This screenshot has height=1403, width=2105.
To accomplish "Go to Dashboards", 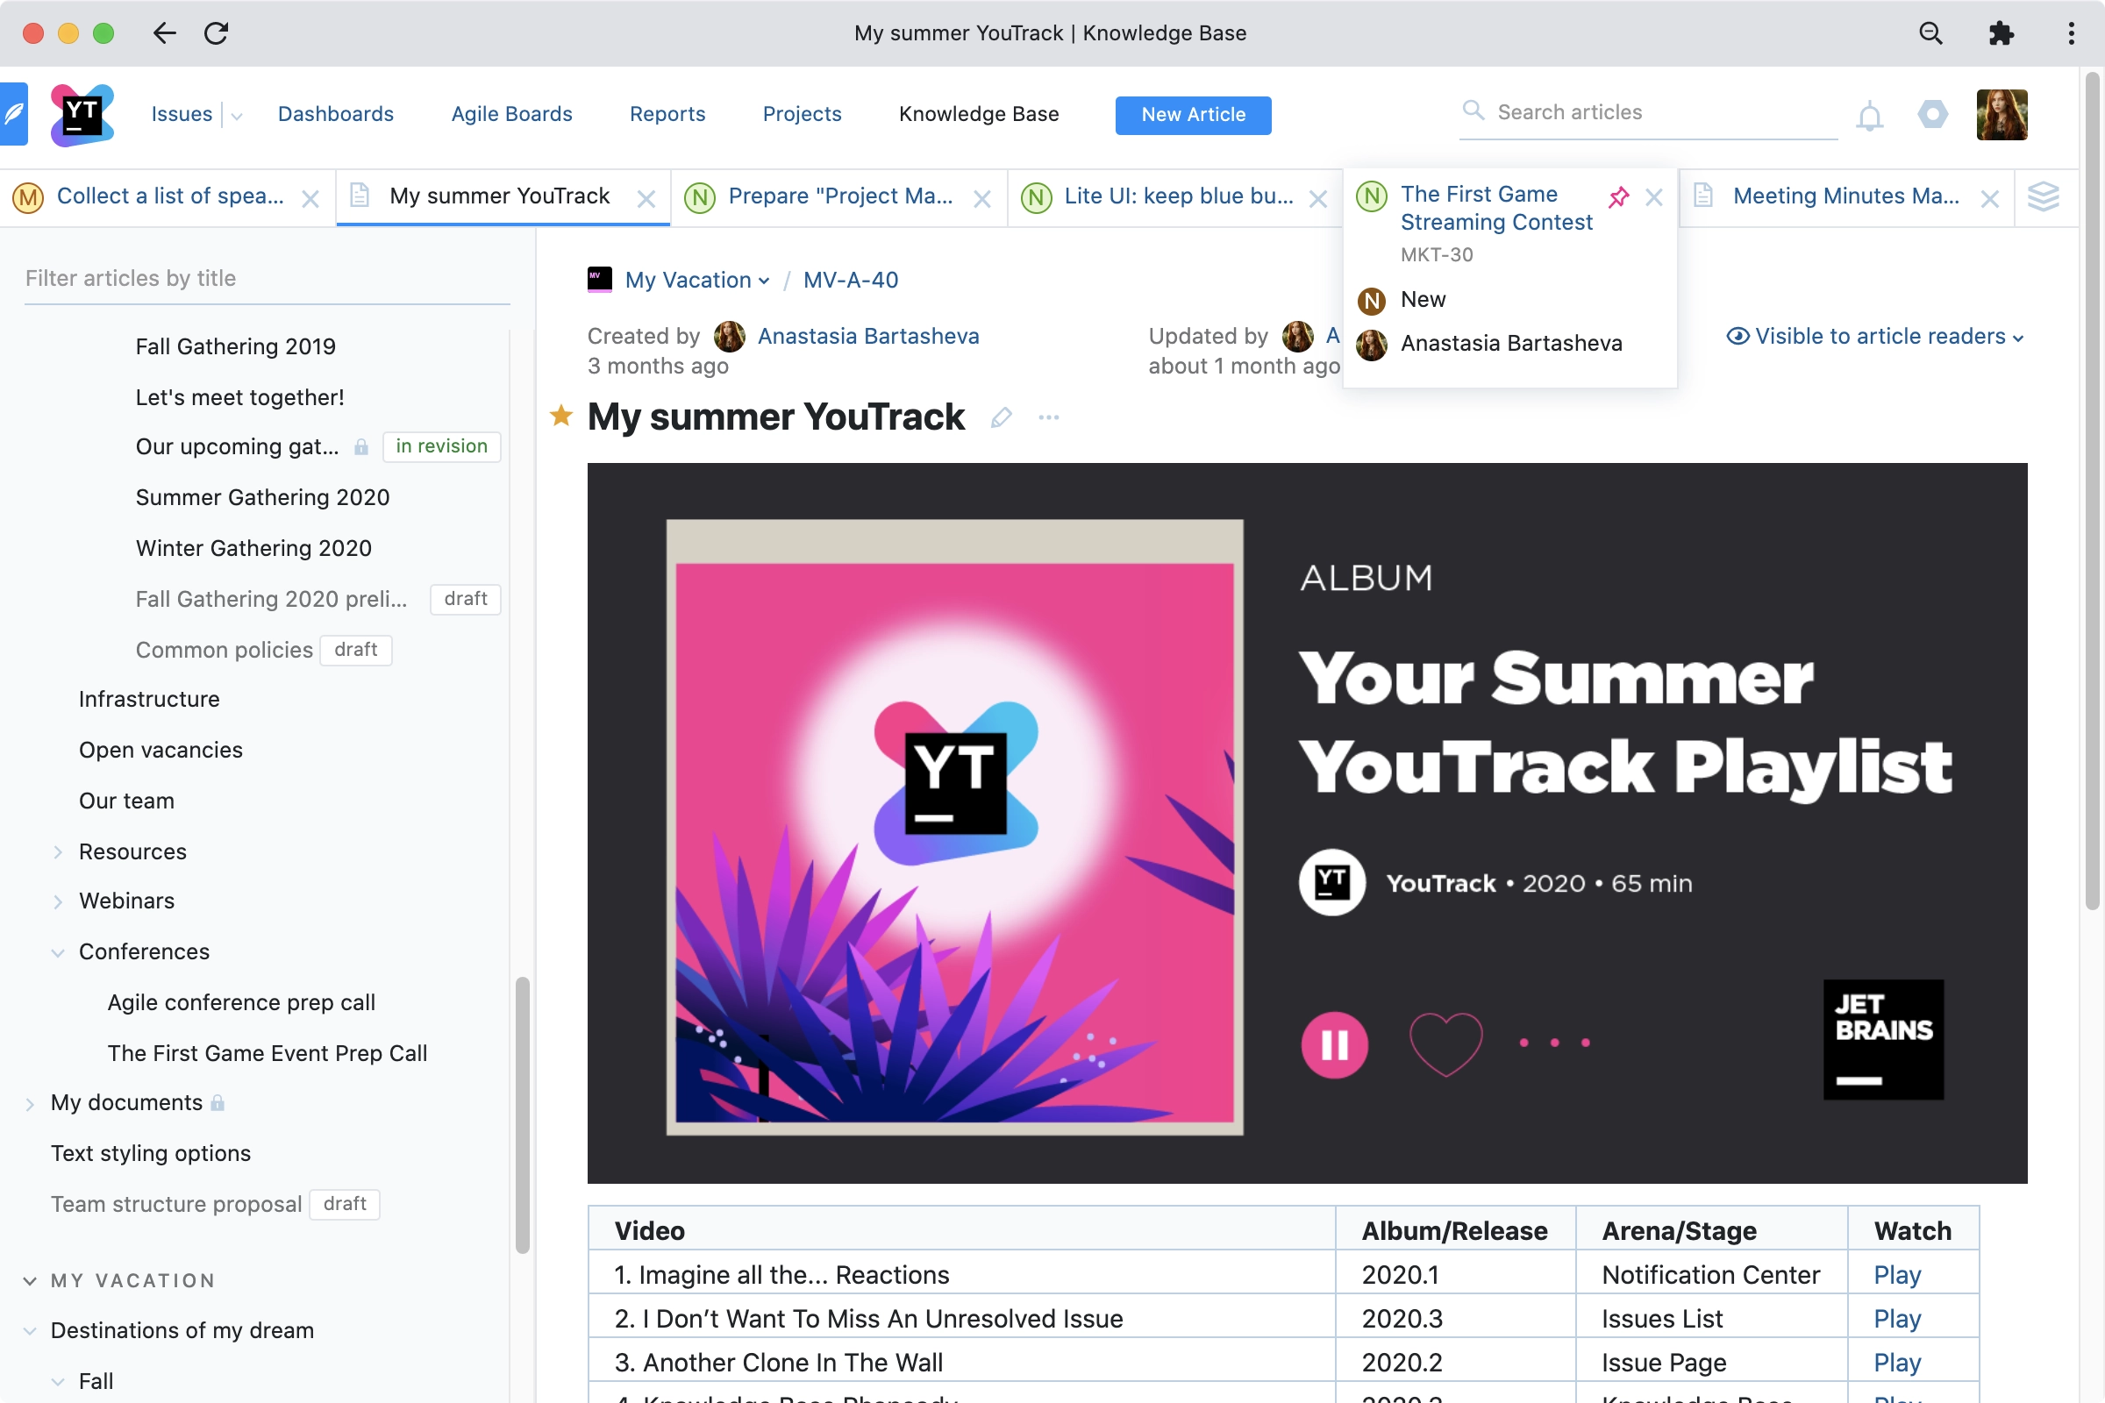I will tap(336, 115).
